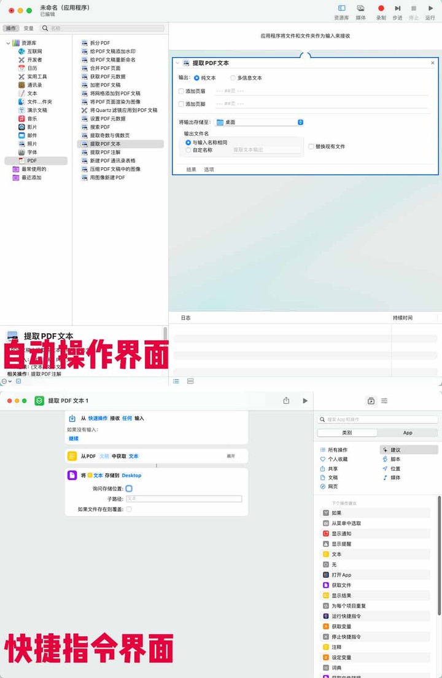
Task: Click the Automator action name search field
Action: click(103, 28)
